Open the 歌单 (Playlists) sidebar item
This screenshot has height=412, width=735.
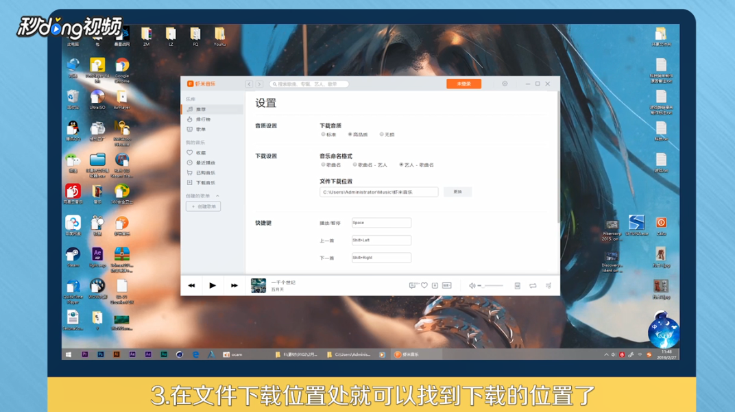tap(213, 130)
